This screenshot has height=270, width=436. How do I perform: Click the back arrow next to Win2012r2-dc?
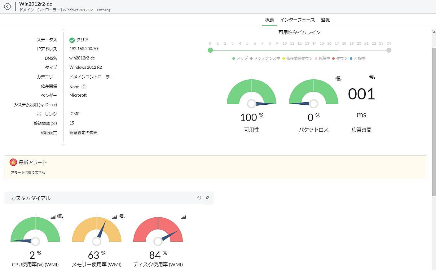coord(7,6)
